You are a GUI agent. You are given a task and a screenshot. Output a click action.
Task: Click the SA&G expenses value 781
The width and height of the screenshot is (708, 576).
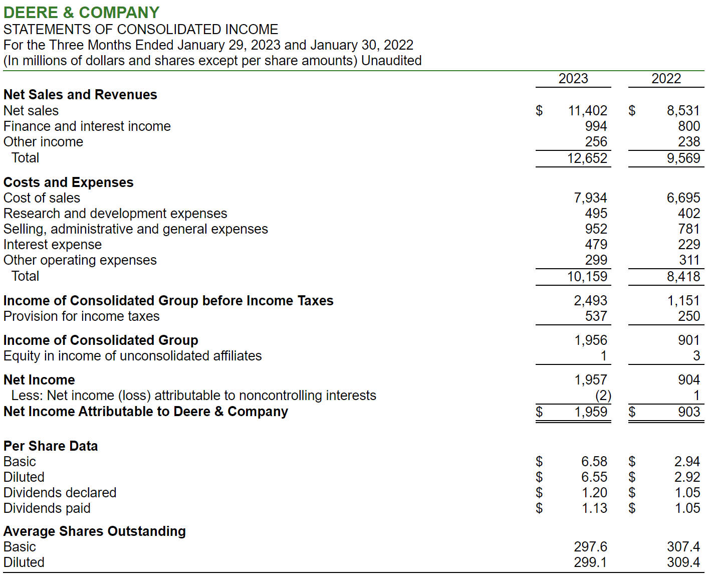[689, 229]
